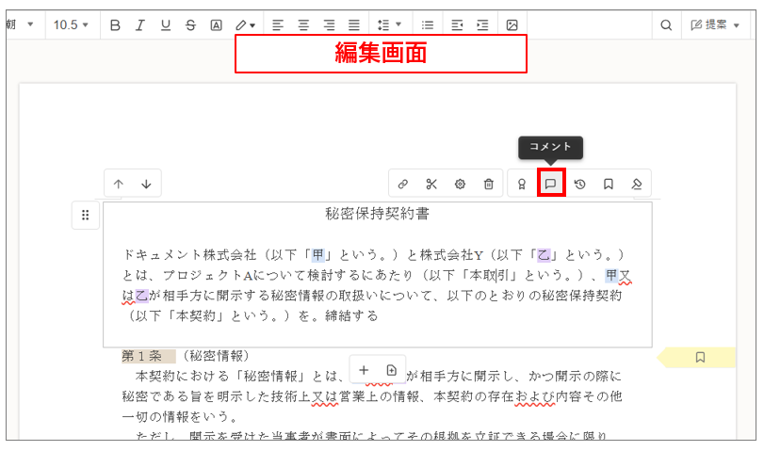The image size is (764, 451).
Task: Open the 10.5 font size dropdown
Action: tap(72, 24)
